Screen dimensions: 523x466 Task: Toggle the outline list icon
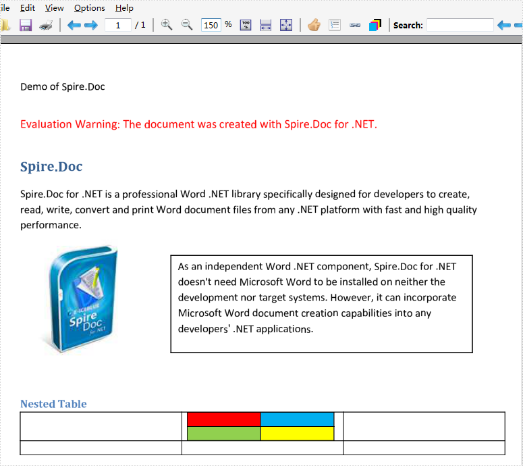335,25
